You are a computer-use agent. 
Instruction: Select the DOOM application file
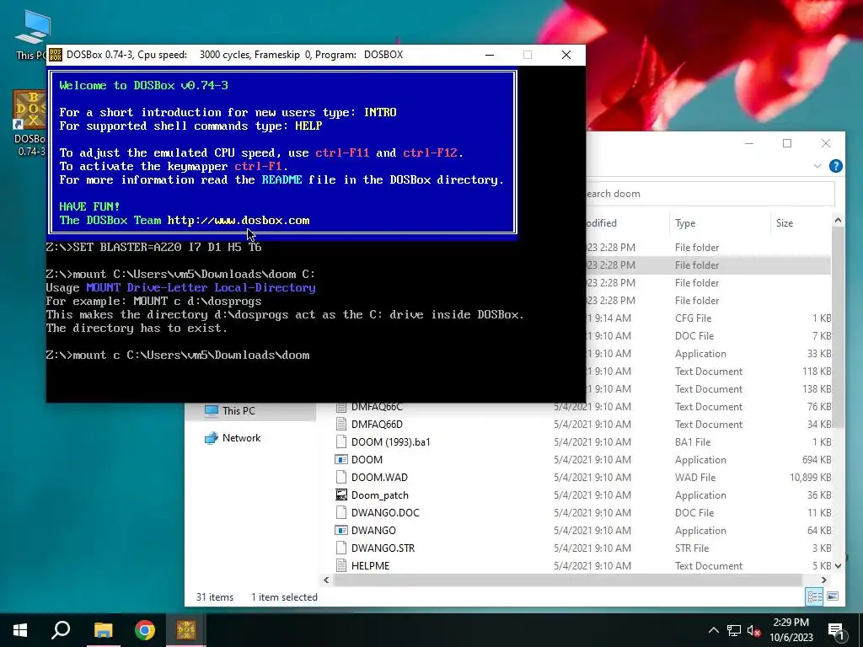[367, 459]
